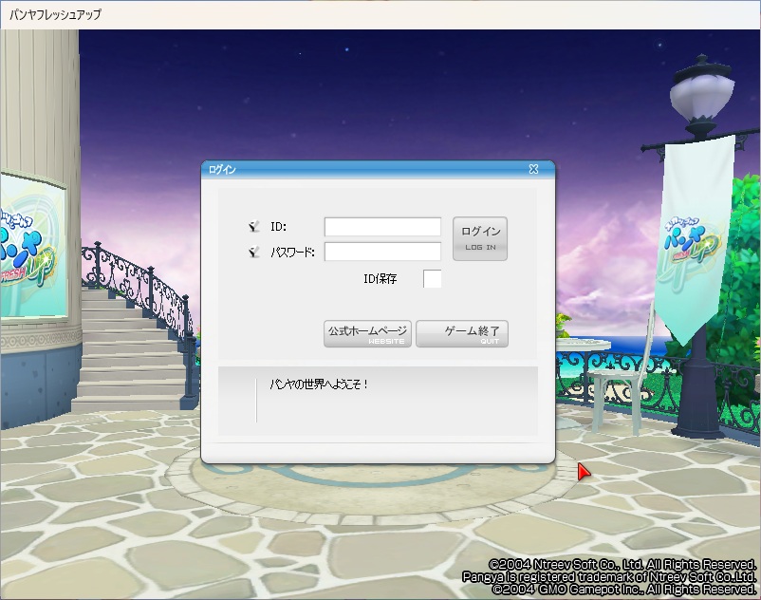Viewport: 761px width, 600px height.
Task: Click the ID input field
Action: pos(382,227)
